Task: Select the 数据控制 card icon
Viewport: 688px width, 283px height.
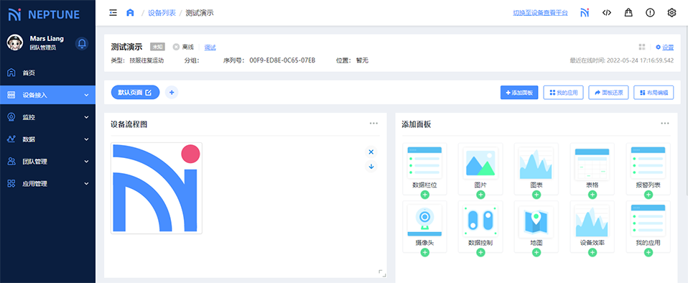Action: 480,221
